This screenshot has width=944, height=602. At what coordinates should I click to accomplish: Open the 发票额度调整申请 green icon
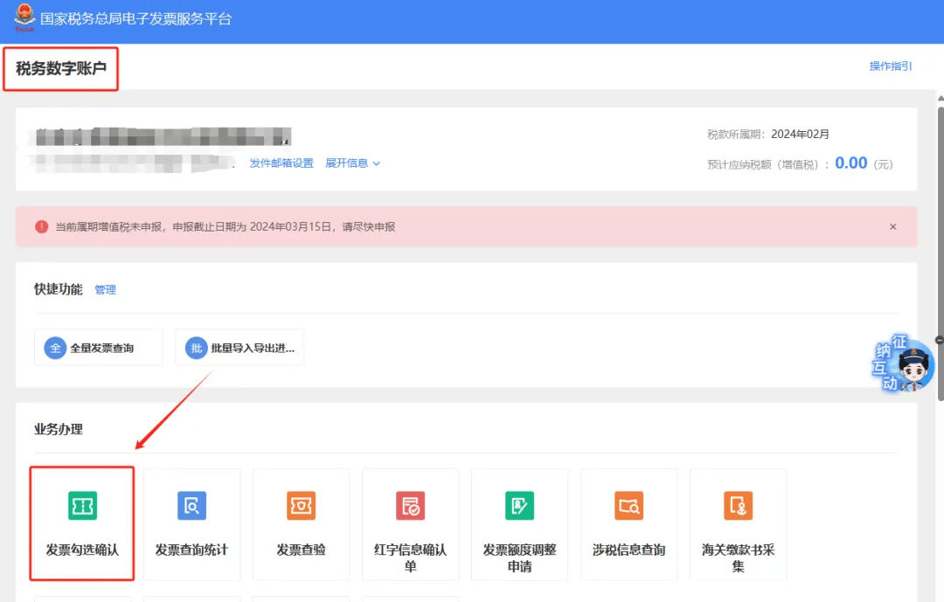click(x=519, y=506)
